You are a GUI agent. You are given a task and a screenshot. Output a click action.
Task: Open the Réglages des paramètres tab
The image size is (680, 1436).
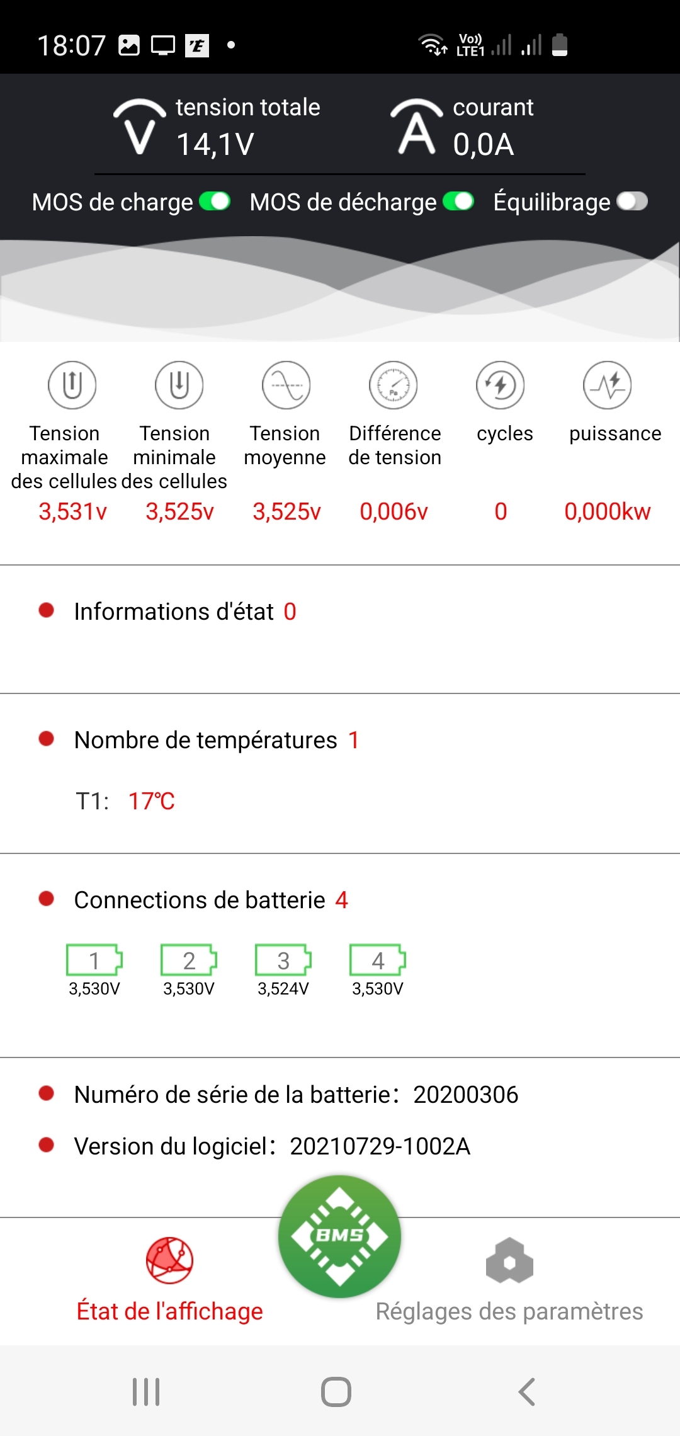509,1279
